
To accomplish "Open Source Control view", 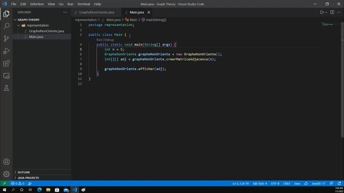I will [6, 39].
